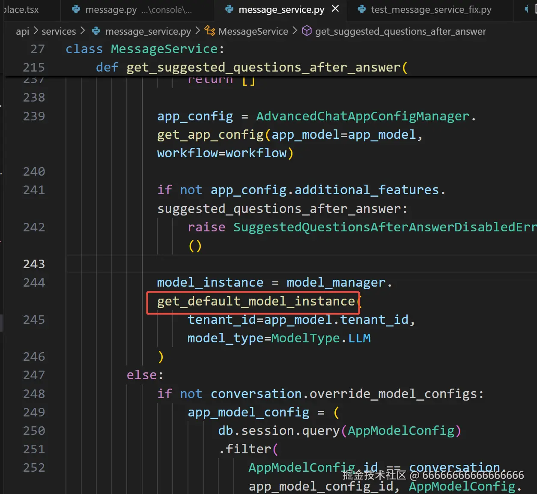Click the class symbol icon in breadcrumb

[210, 31]
